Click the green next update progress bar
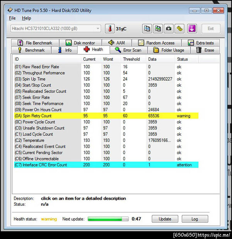 (x=108, y=219)
